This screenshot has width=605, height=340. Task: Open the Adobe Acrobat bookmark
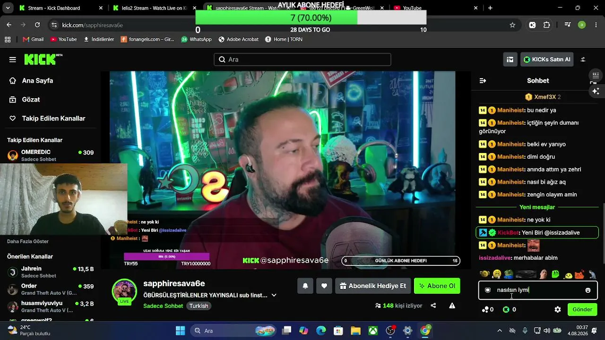(x=238, y=39)
